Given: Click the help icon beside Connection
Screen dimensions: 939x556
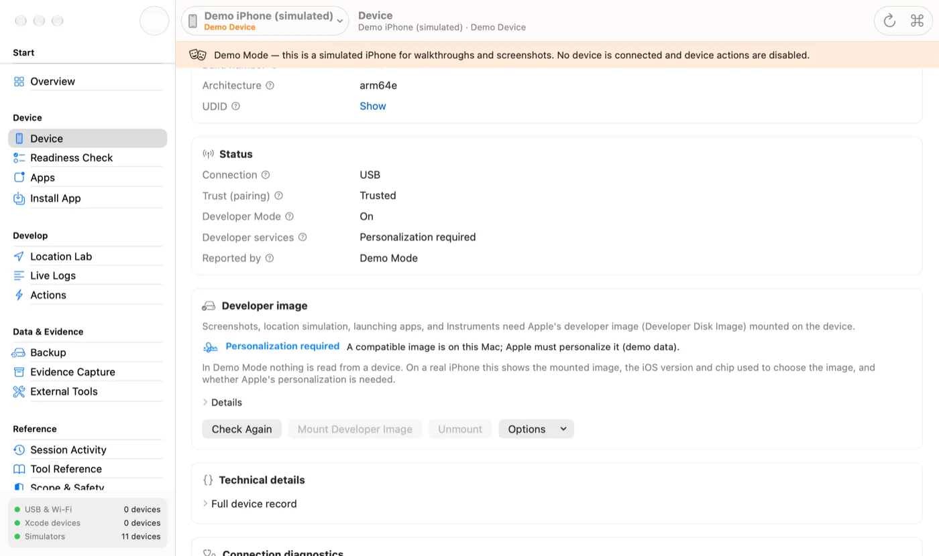Looking at the screenshot, I should point(266,175).
